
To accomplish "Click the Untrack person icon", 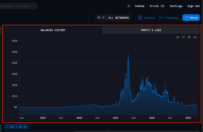I will (x=140, y=17).
